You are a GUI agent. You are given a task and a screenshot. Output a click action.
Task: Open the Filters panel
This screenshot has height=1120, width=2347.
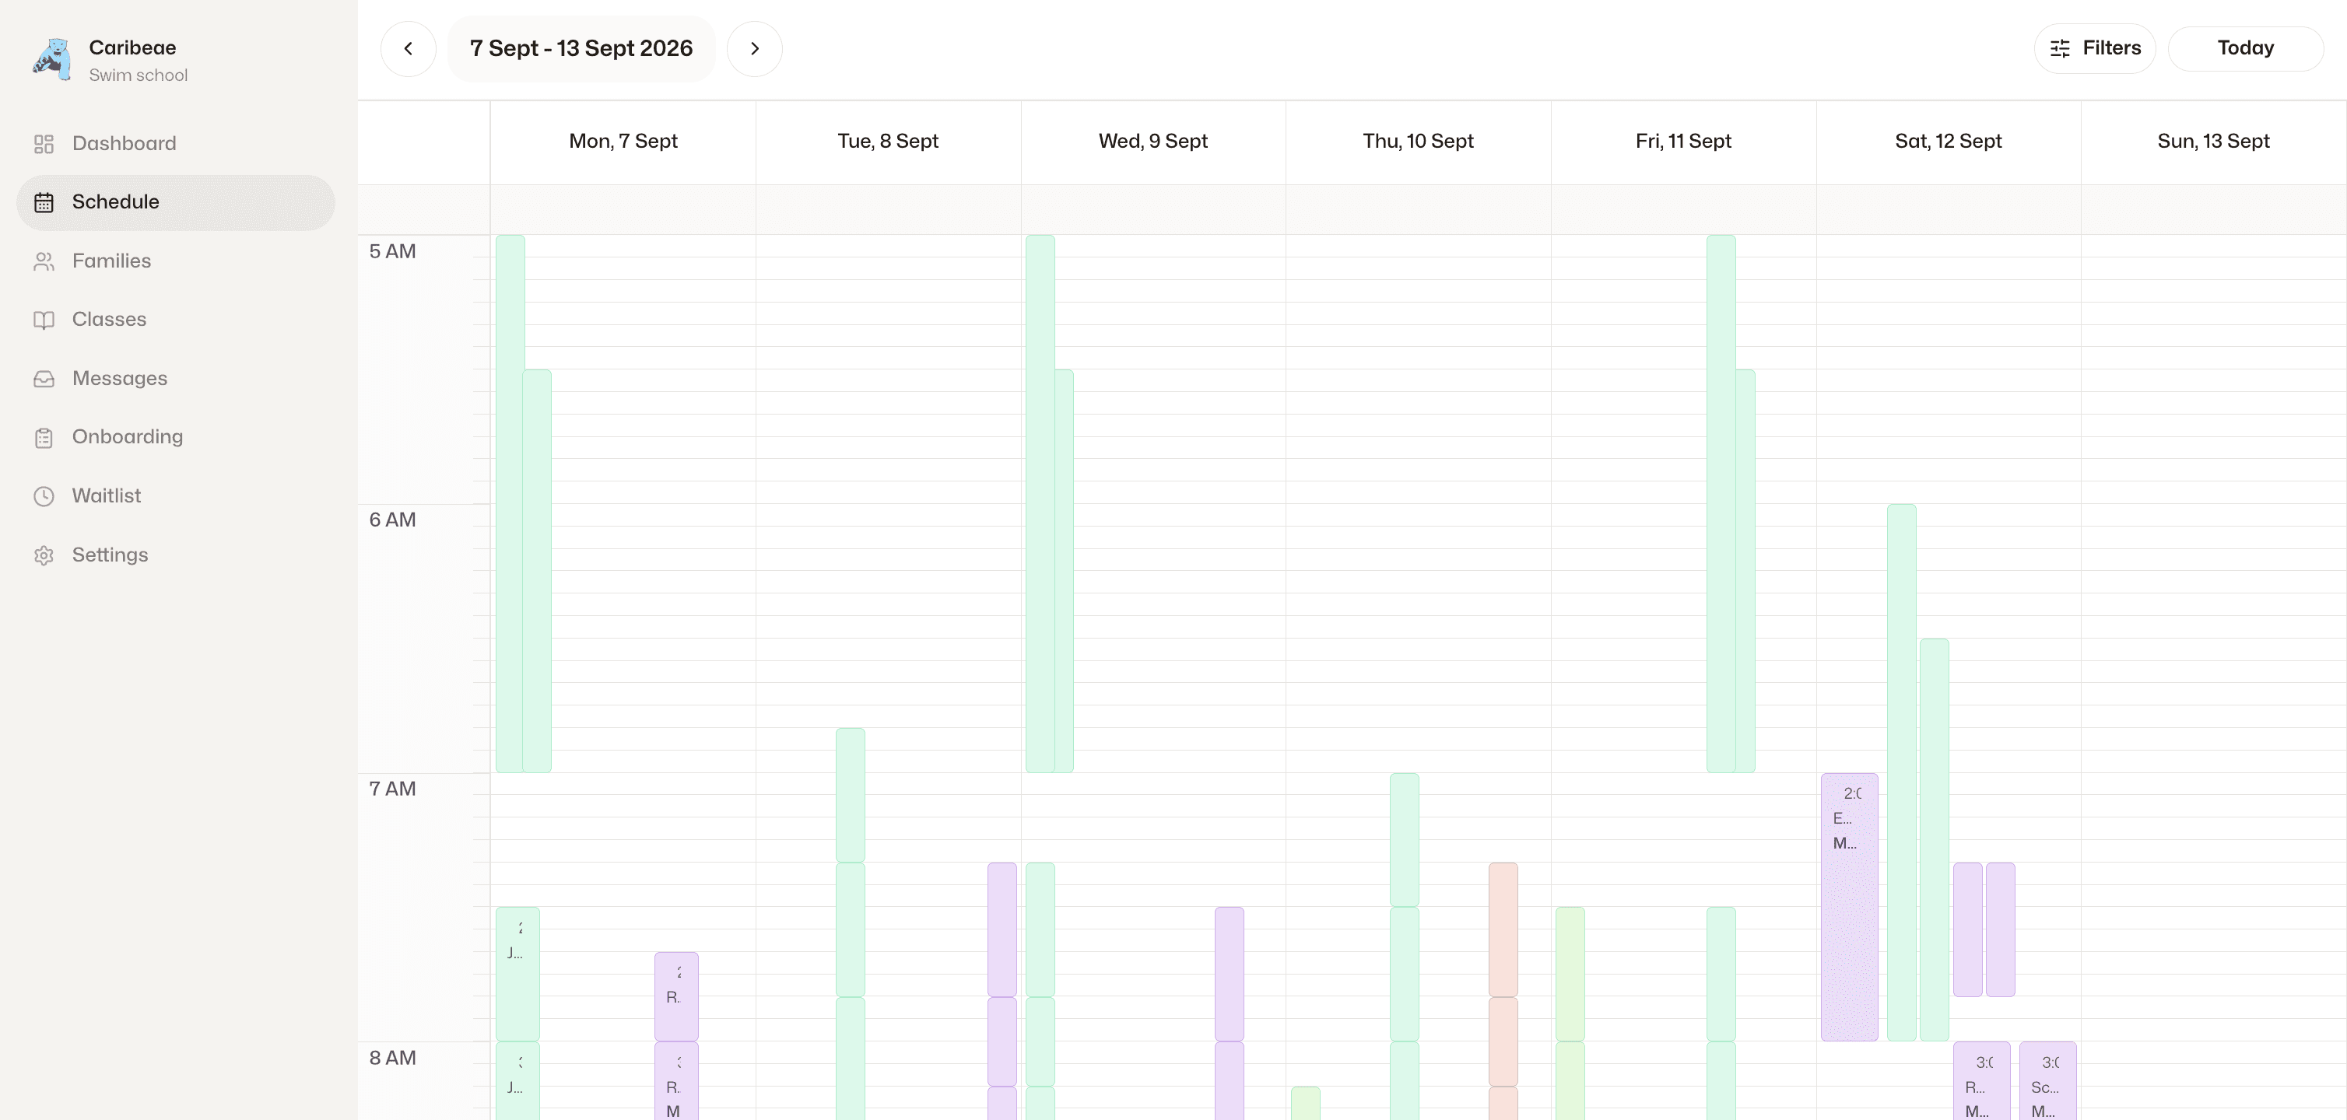[x=2095, y=48]
